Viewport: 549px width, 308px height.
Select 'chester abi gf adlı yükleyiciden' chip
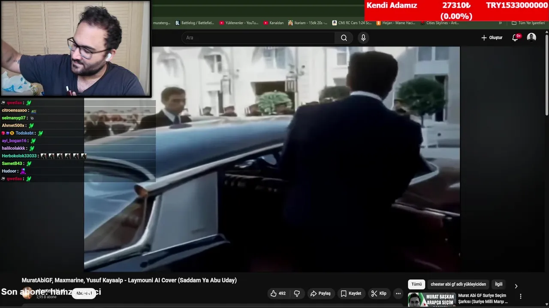(458, 284)
